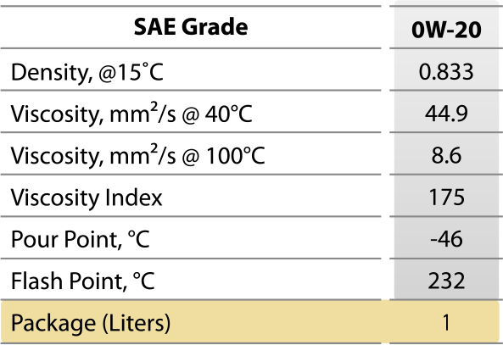Click the Viscosity Index row label

87,198
